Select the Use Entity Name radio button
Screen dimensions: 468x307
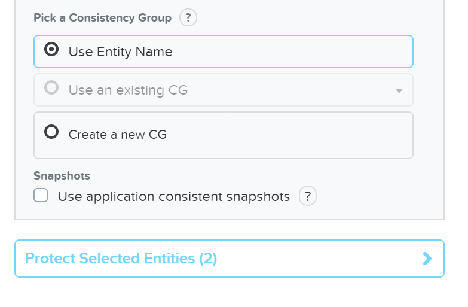coord(52,50)
